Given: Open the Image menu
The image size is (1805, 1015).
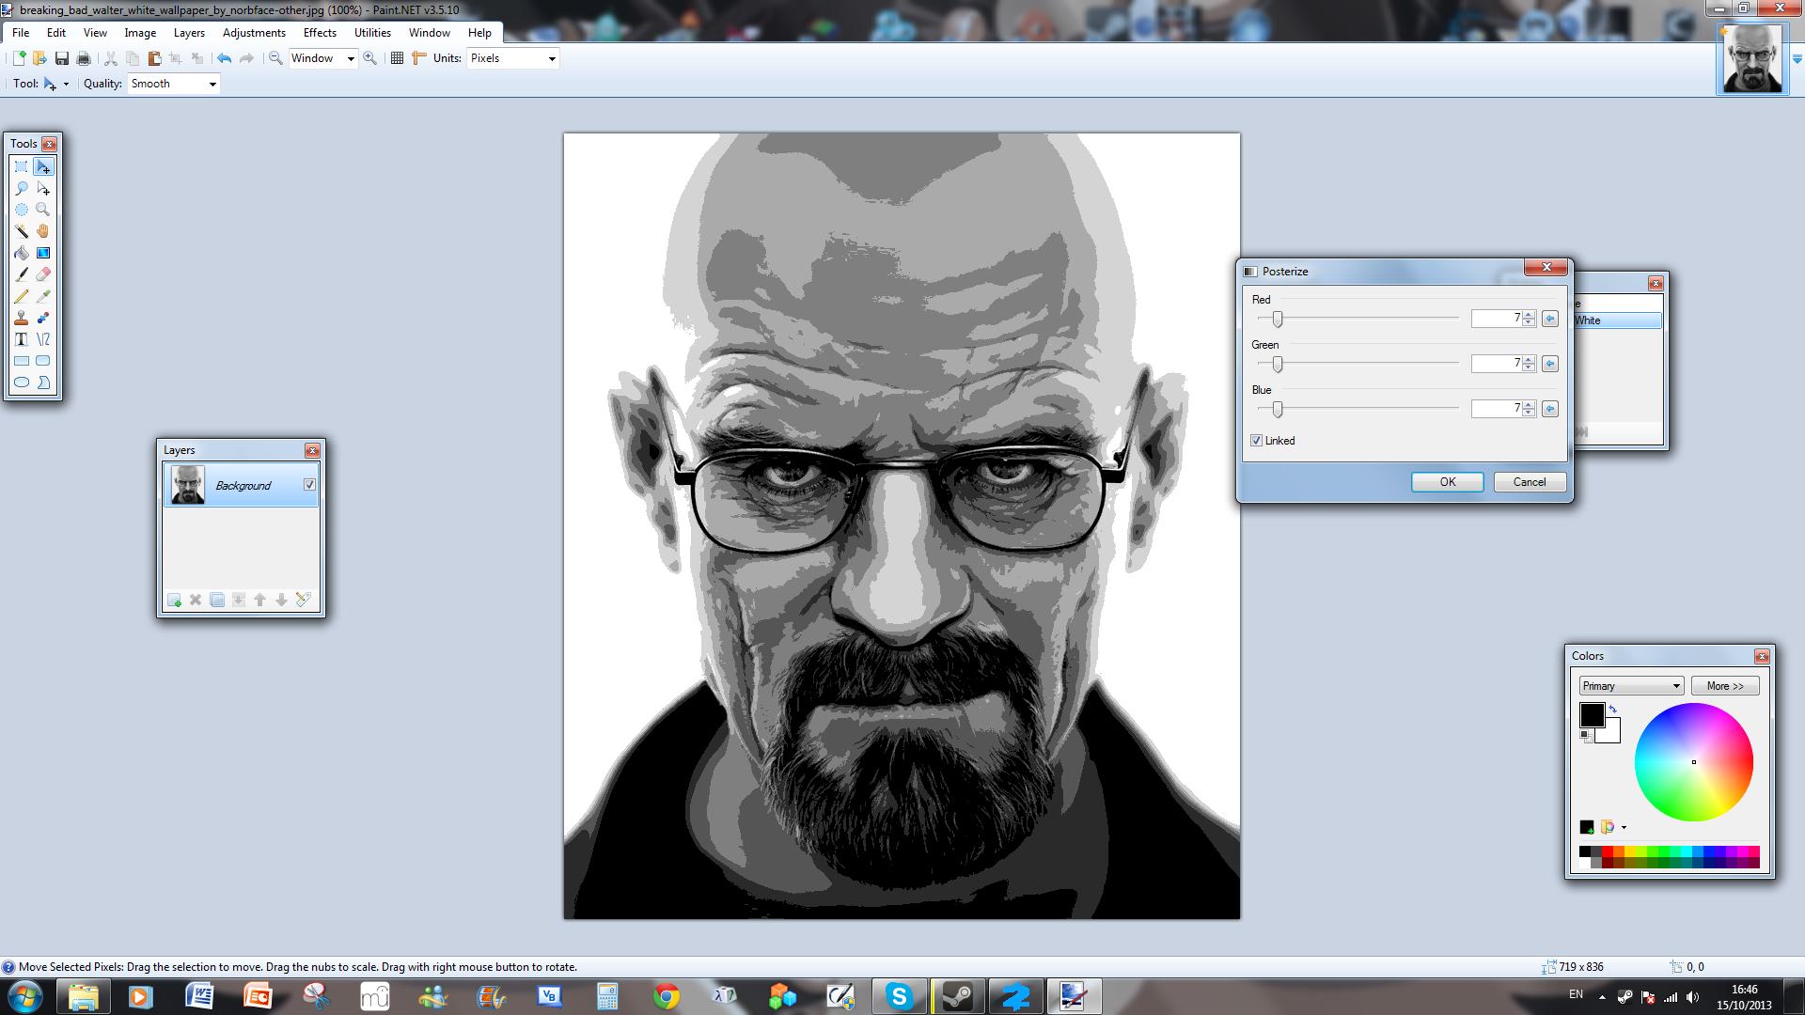Looking at the screenshot, I should (x=140, y=33).
